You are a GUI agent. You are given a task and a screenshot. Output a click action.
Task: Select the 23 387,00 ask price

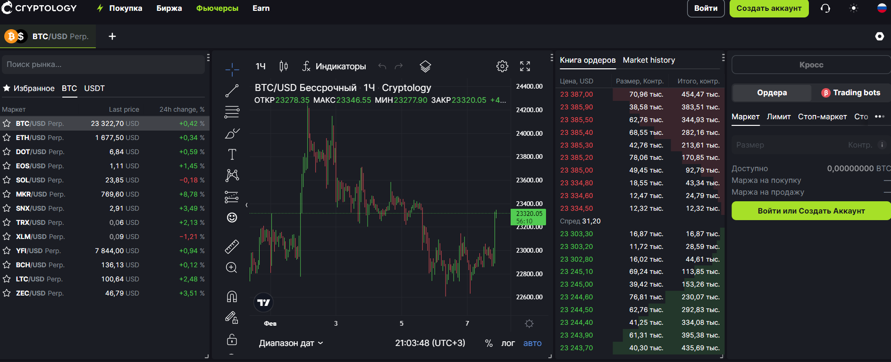coord(576,94)
